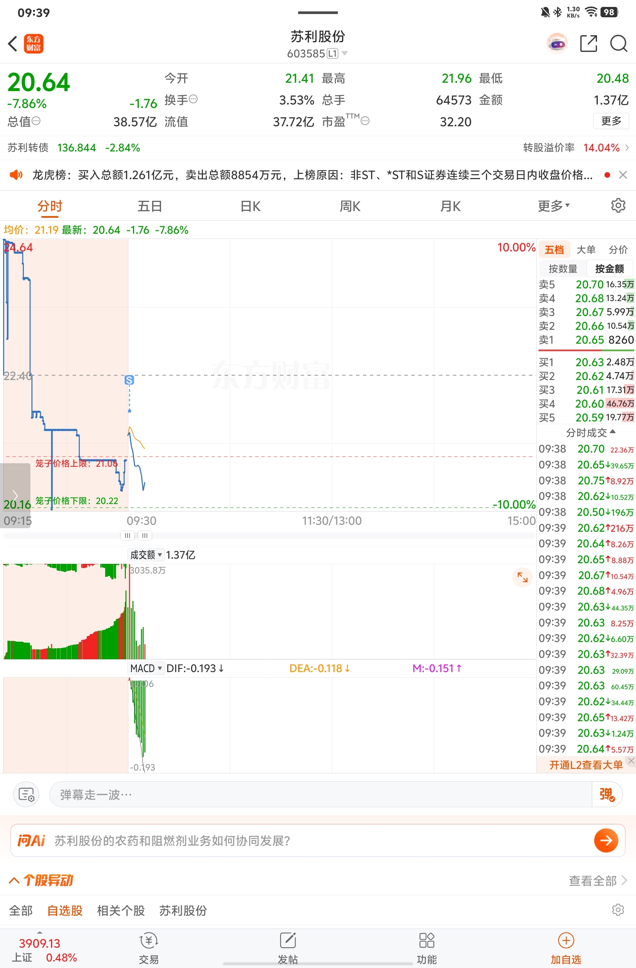Toggle order book to 按金额

(x=609, y=268)
